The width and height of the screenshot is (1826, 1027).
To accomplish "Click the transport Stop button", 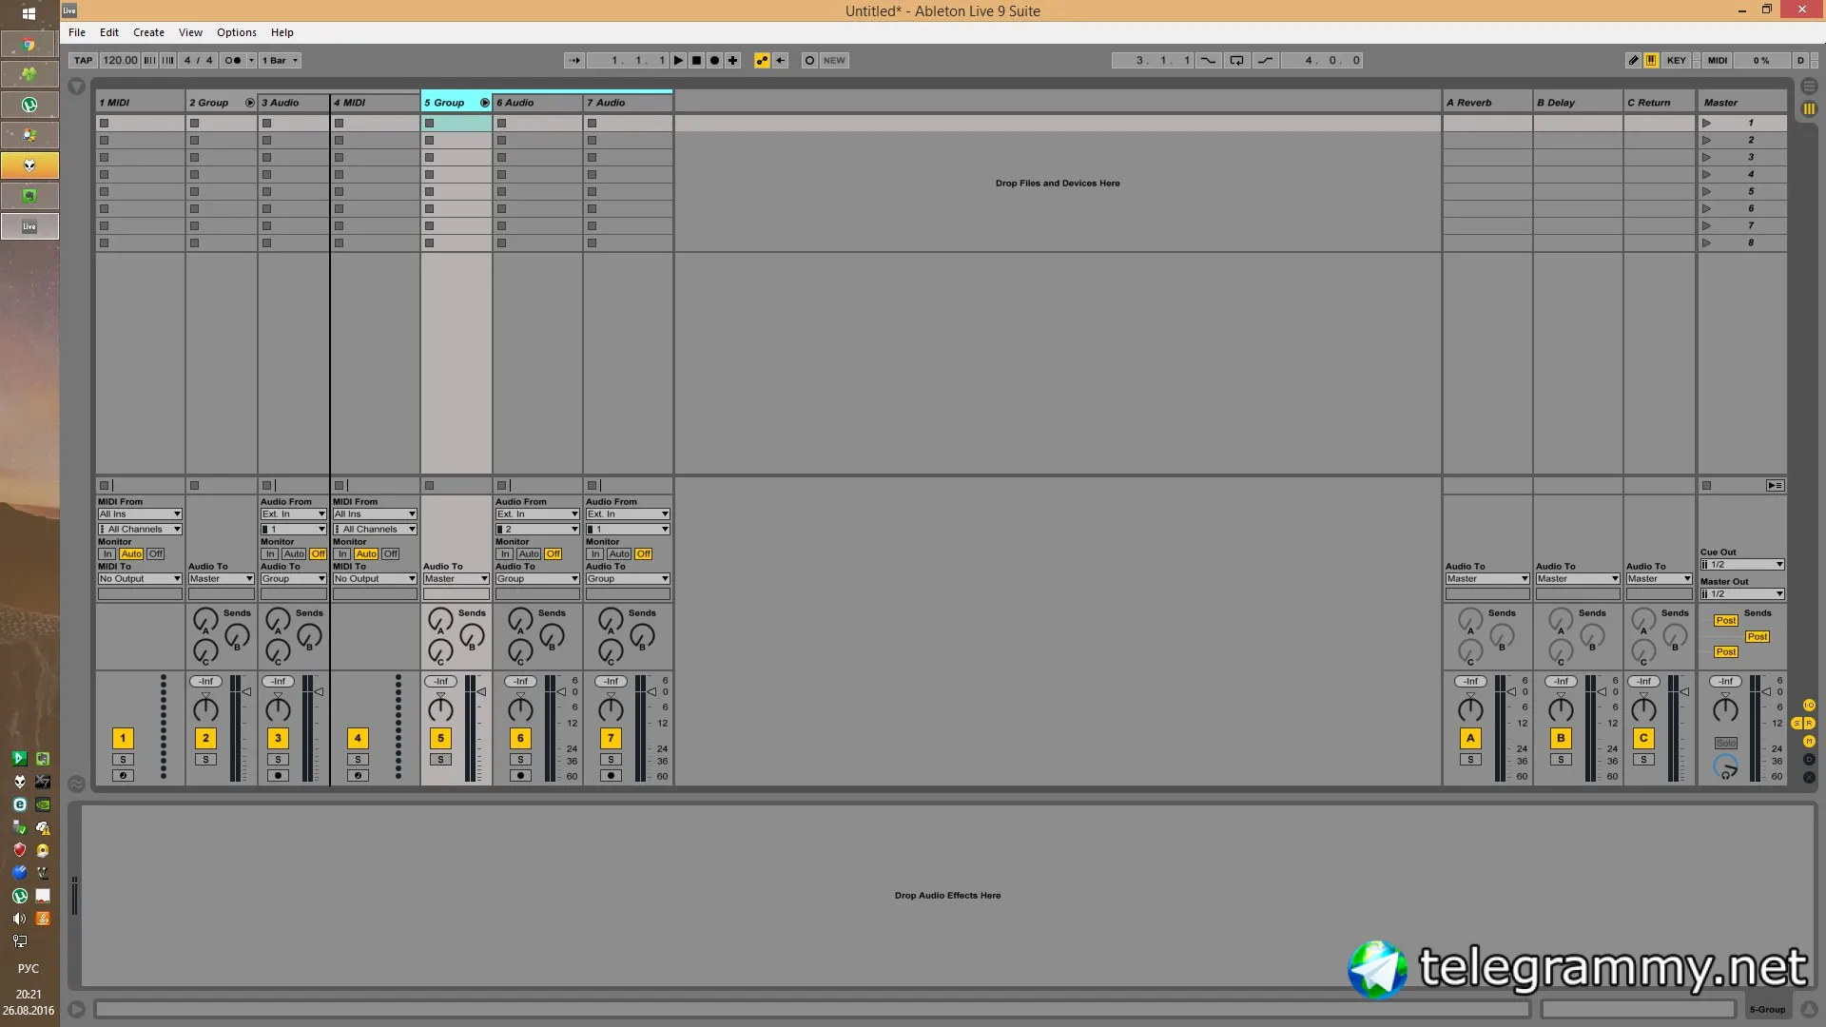I will (x=696, y=60).
